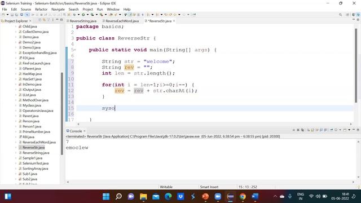Open the Run menu
This screenshot has width=361, height=203.
100,9
